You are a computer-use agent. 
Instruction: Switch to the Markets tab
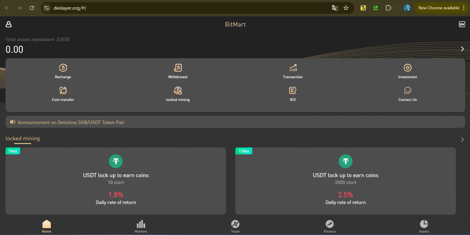(141, 226)
